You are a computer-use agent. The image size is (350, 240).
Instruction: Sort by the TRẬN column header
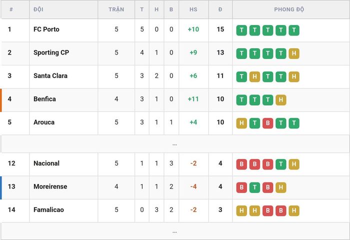[x=116, y=9]
